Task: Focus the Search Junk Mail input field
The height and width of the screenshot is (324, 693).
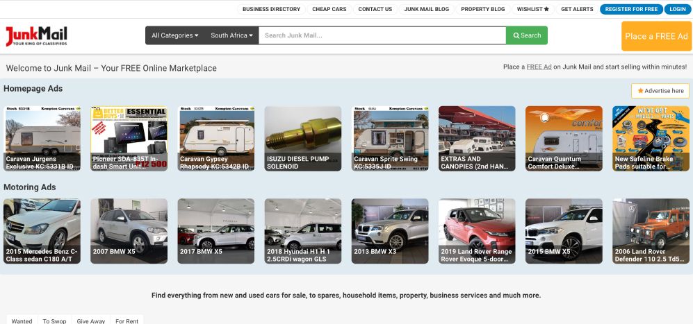Action: [x=382, y=35]
